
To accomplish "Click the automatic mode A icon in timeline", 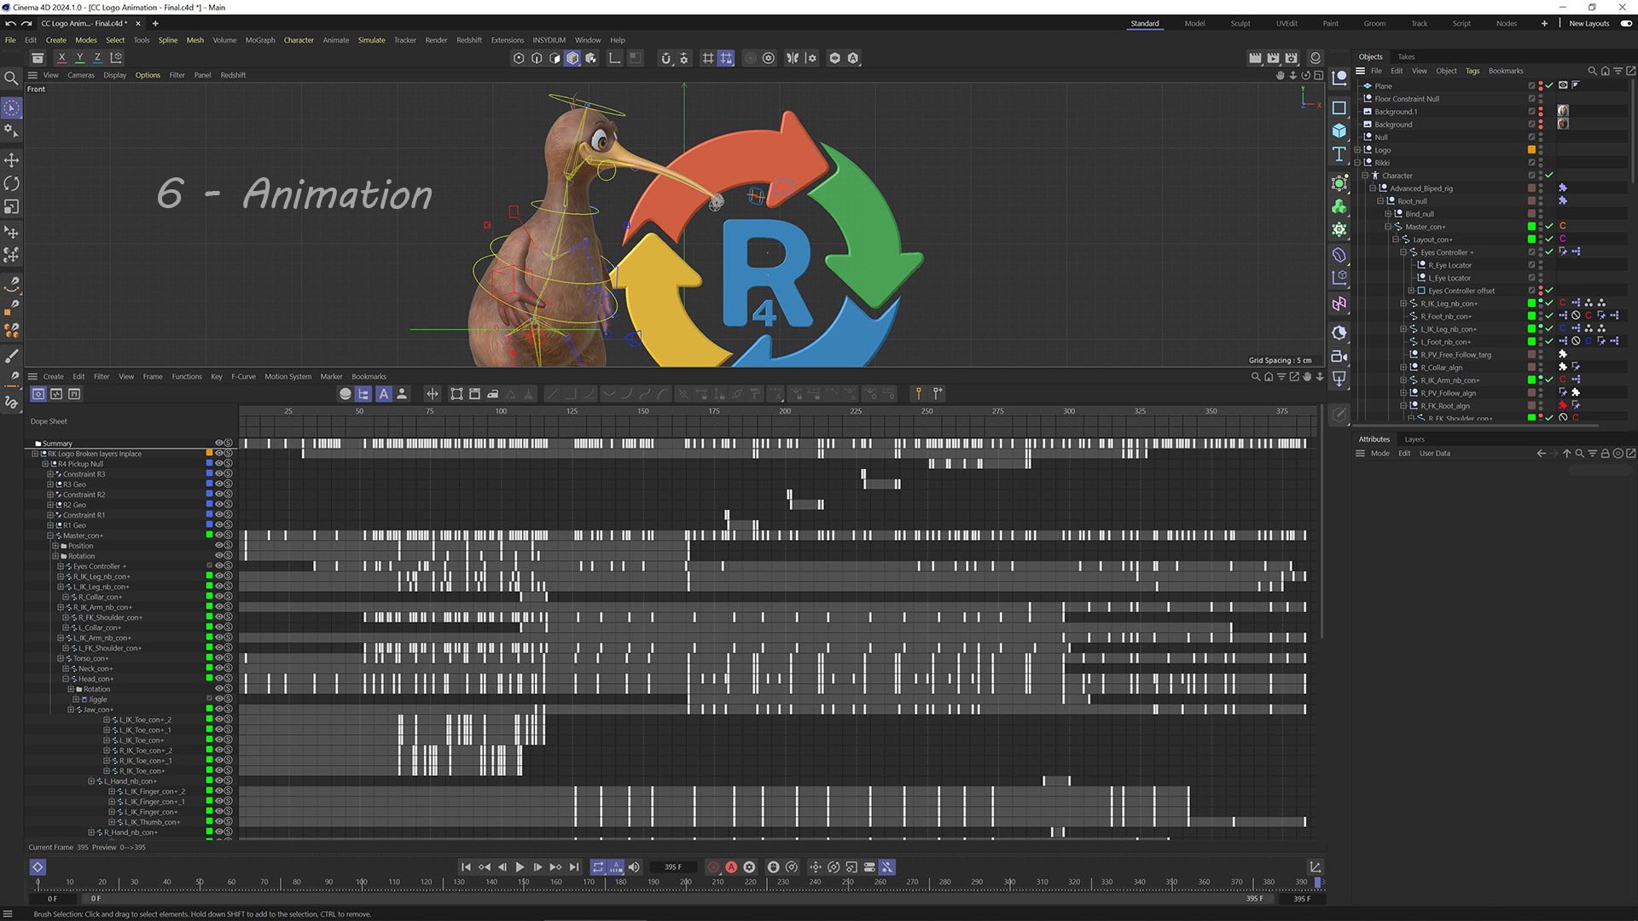I will [384, 394].
